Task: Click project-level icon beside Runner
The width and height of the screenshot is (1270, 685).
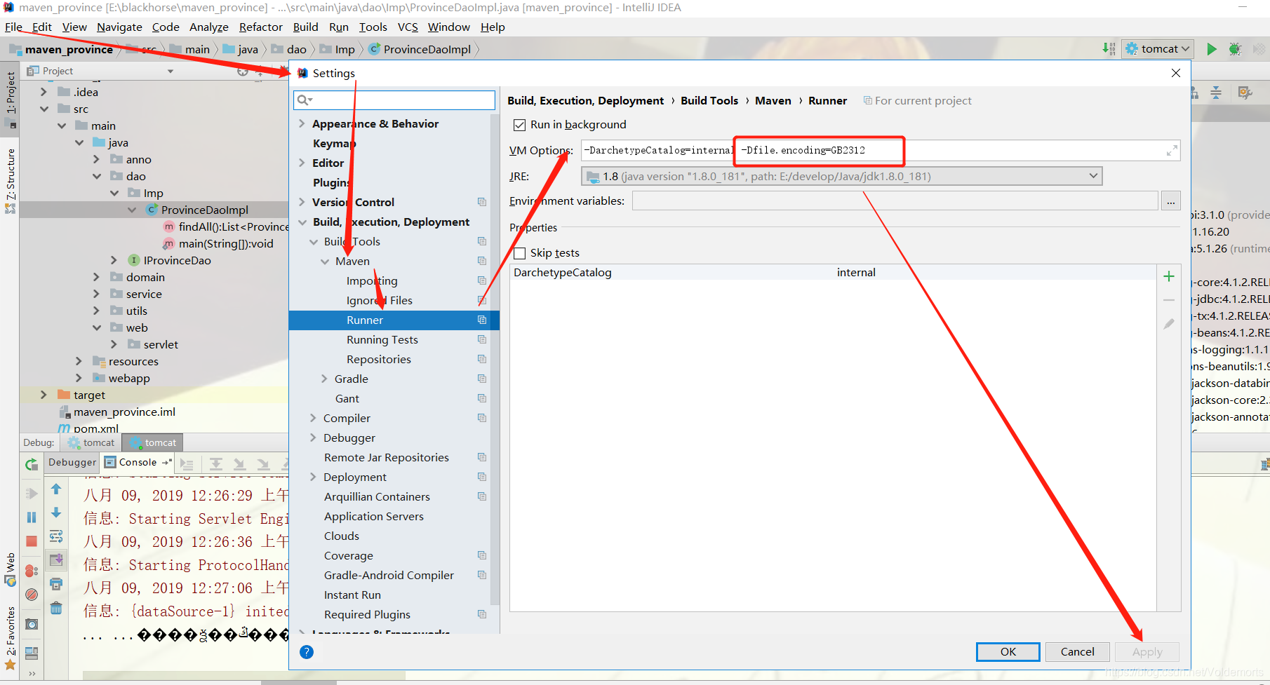Action: pos(482,320)
